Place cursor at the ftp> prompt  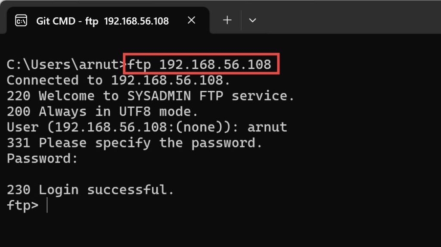click(x=47, y=205)
